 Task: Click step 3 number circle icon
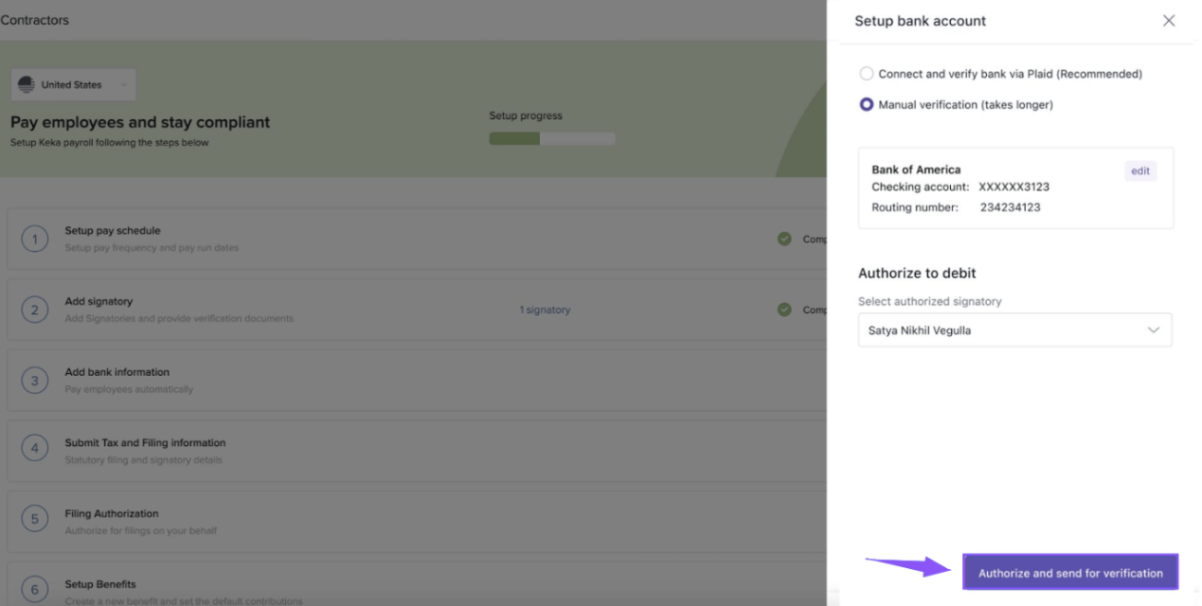[x=35, y=381]
